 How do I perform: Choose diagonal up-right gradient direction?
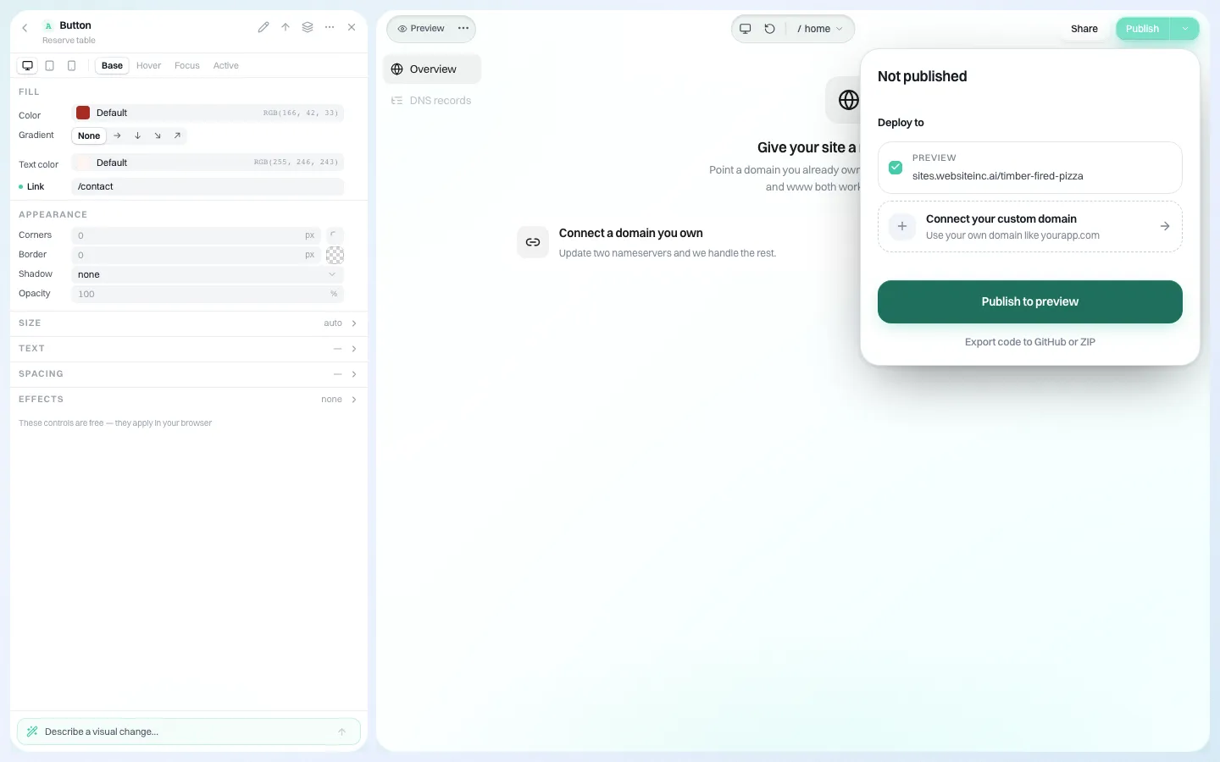pyautogui.click(x=177, y=135)
